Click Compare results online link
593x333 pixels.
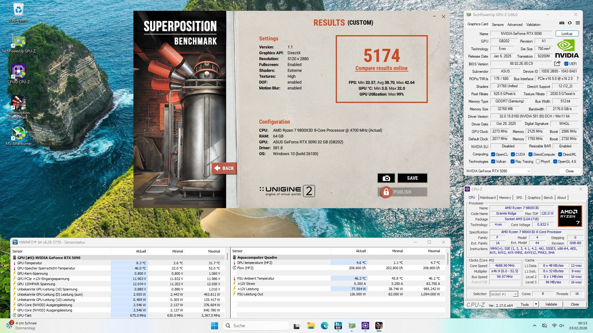[381, 68]
